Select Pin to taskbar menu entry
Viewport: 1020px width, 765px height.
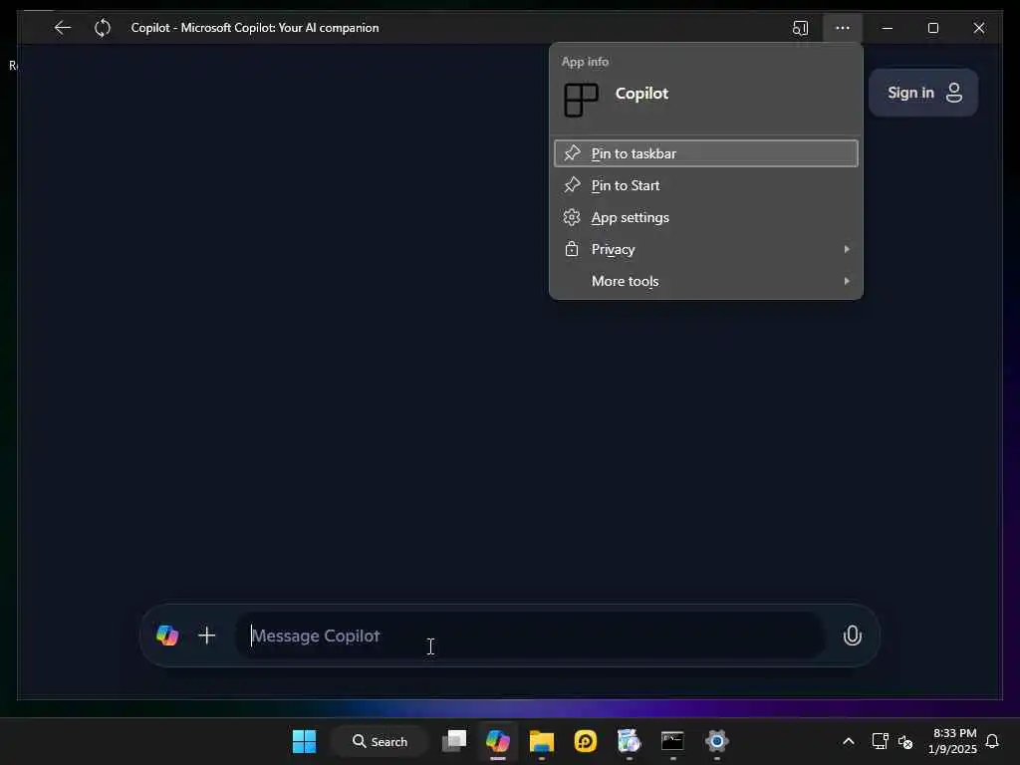click(x=706, y=153)
